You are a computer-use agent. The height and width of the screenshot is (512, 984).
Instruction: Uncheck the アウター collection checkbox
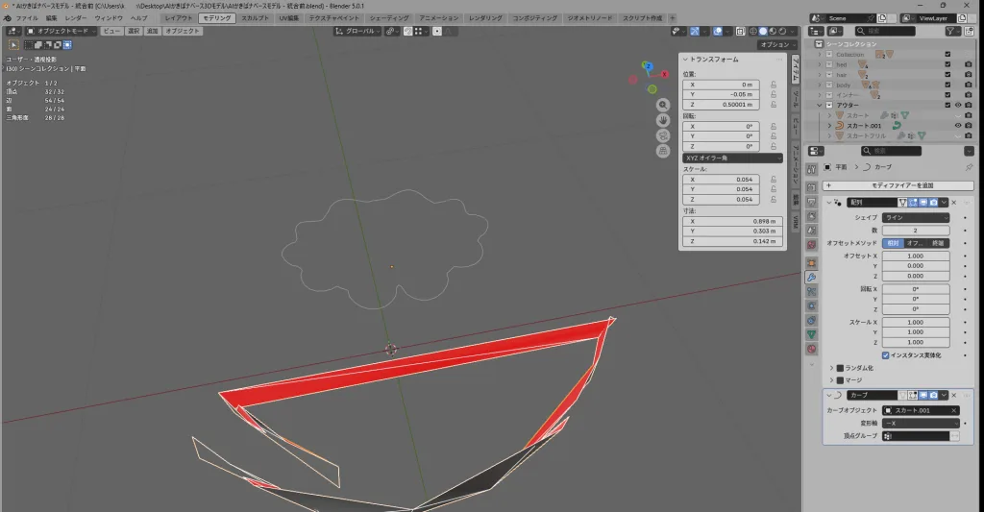pos(947,105)
